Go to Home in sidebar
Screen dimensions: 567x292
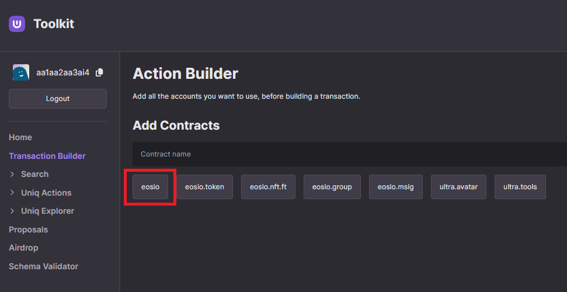tap(20, 137)
